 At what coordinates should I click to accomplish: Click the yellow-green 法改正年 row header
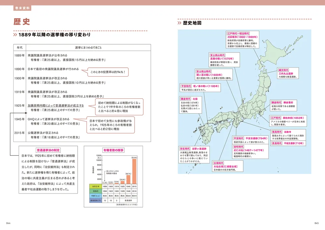[96, 187]
